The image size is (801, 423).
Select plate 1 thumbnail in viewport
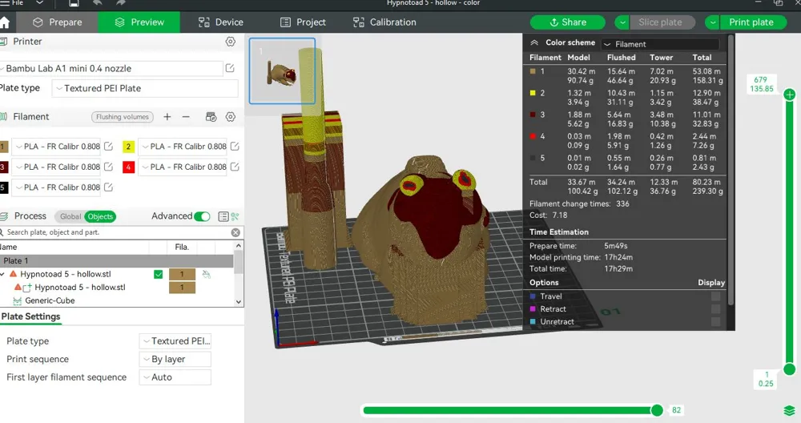click(282, 71)
